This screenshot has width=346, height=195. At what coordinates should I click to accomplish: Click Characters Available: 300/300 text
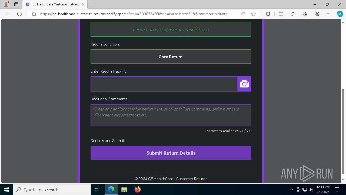[x=228, y=131]
